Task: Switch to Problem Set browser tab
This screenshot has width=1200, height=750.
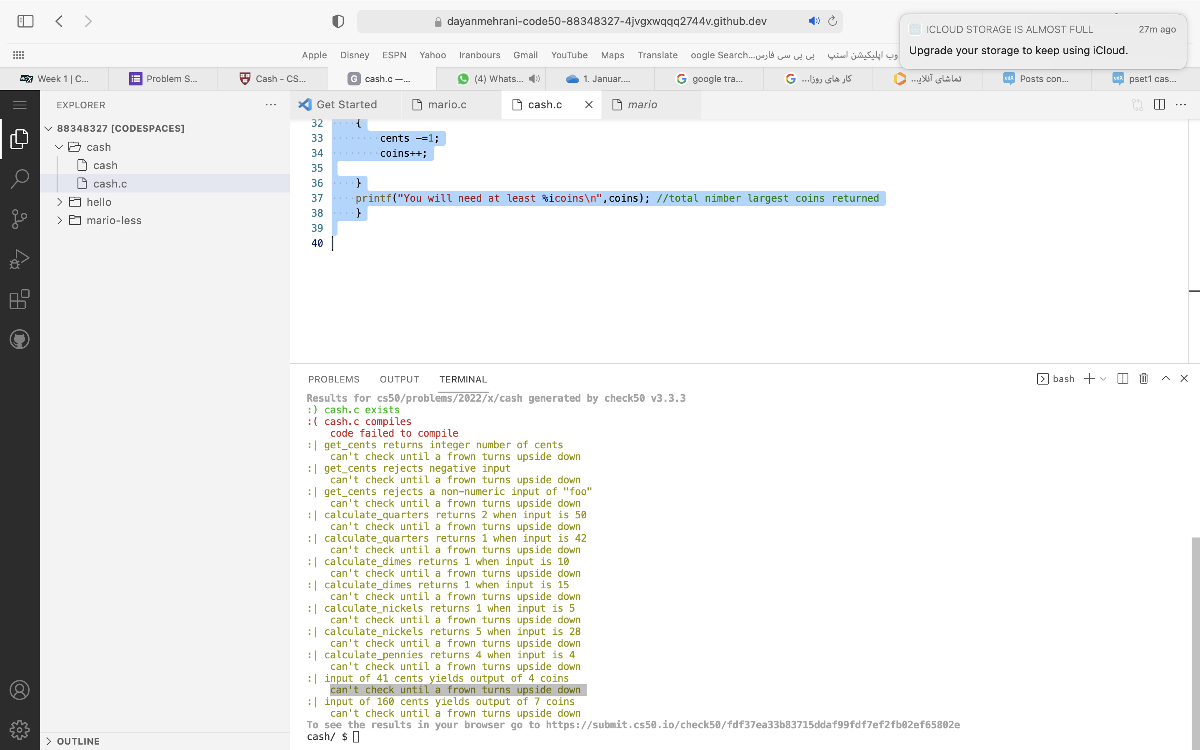Action: pos(164,79)
